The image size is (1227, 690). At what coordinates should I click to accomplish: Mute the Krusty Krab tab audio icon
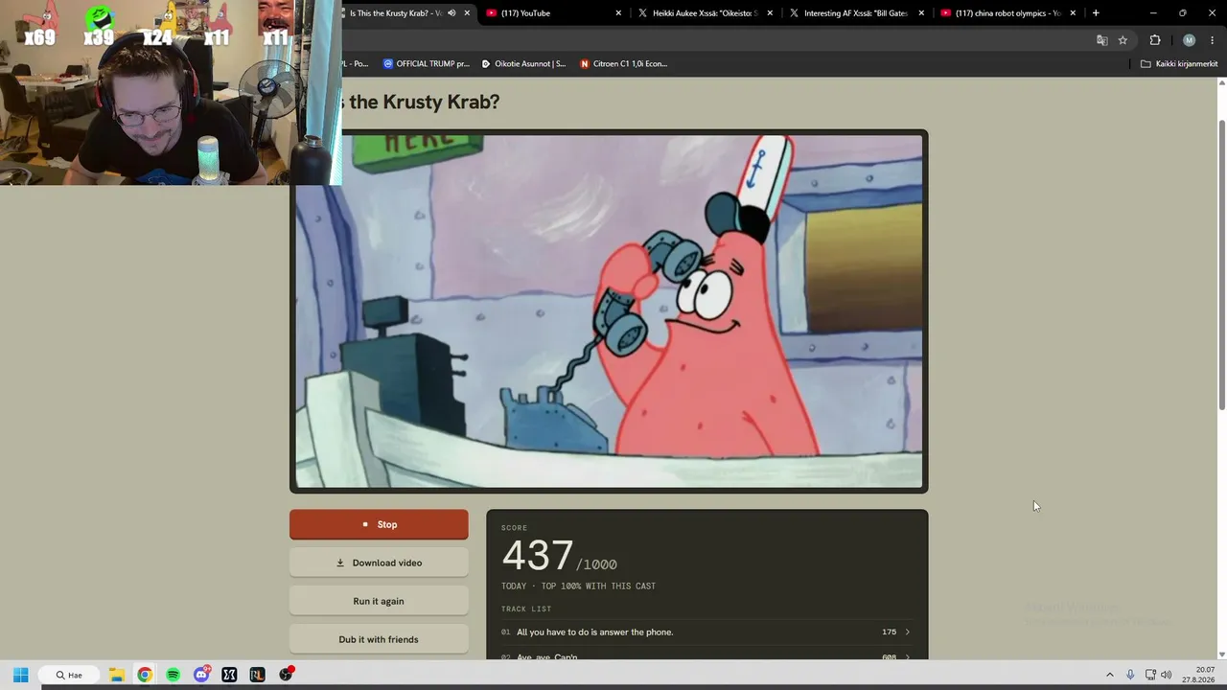(451, 13)
